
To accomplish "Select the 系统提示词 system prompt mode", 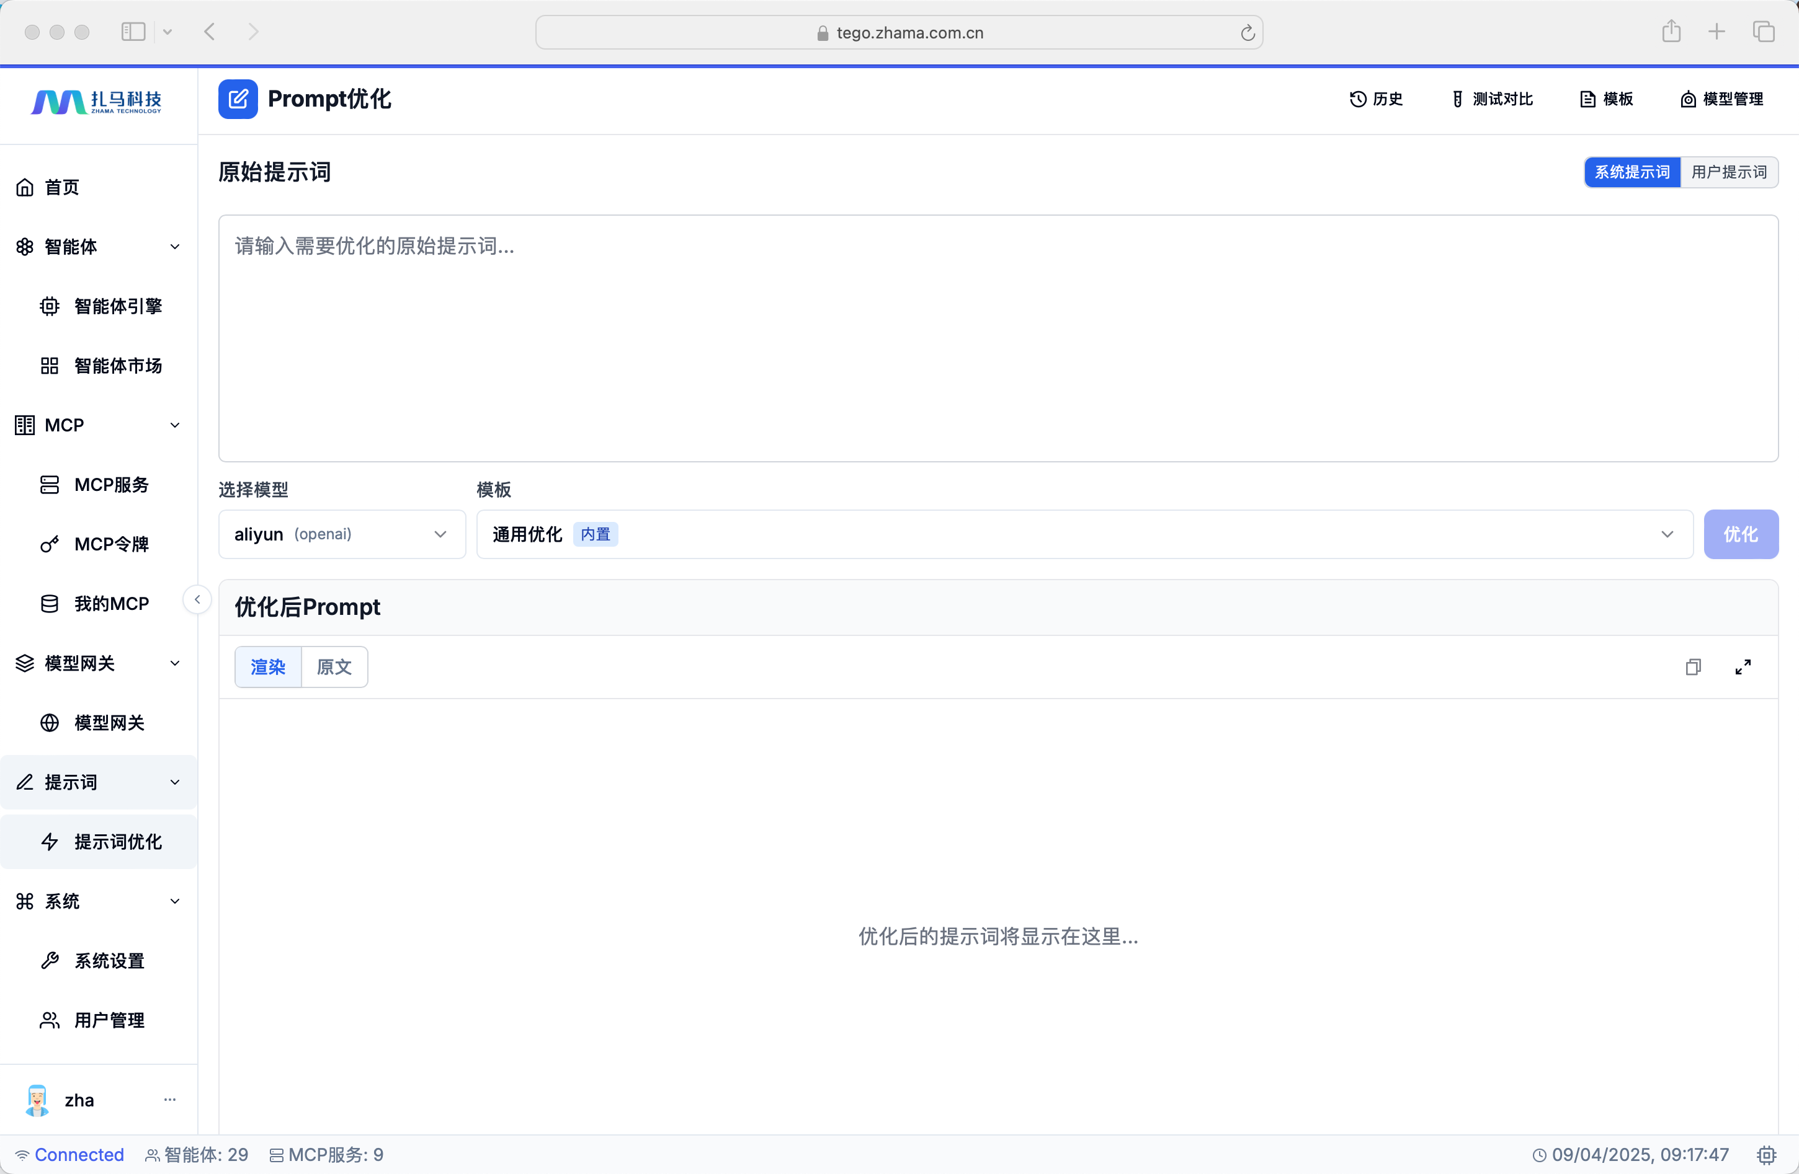I will (1632, 172).
